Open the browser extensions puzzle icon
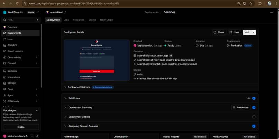The width and height of the screenshot is (279, 139). (x=260, y=3)
